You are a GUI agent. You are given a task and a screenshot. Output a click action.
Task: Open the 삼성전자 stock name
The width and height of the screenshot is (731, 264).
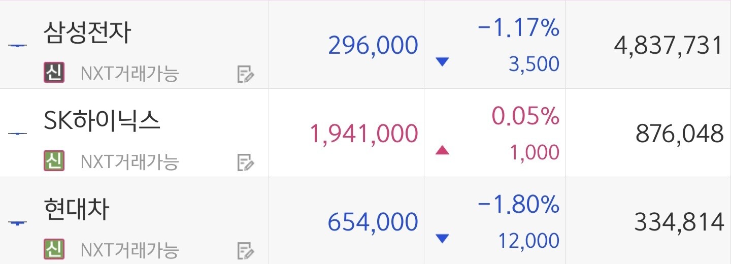[87, 32]
